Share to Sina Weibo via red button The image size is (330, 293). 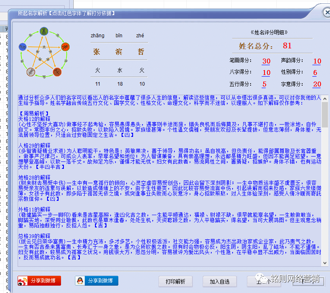click(39, 281)
